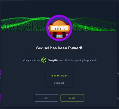Click the upper purple icon at left edge

pyautogui.click(x=1, y=73)
